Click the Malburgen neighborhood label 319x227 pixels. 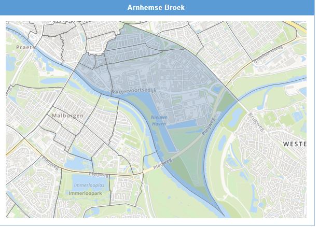67,116
